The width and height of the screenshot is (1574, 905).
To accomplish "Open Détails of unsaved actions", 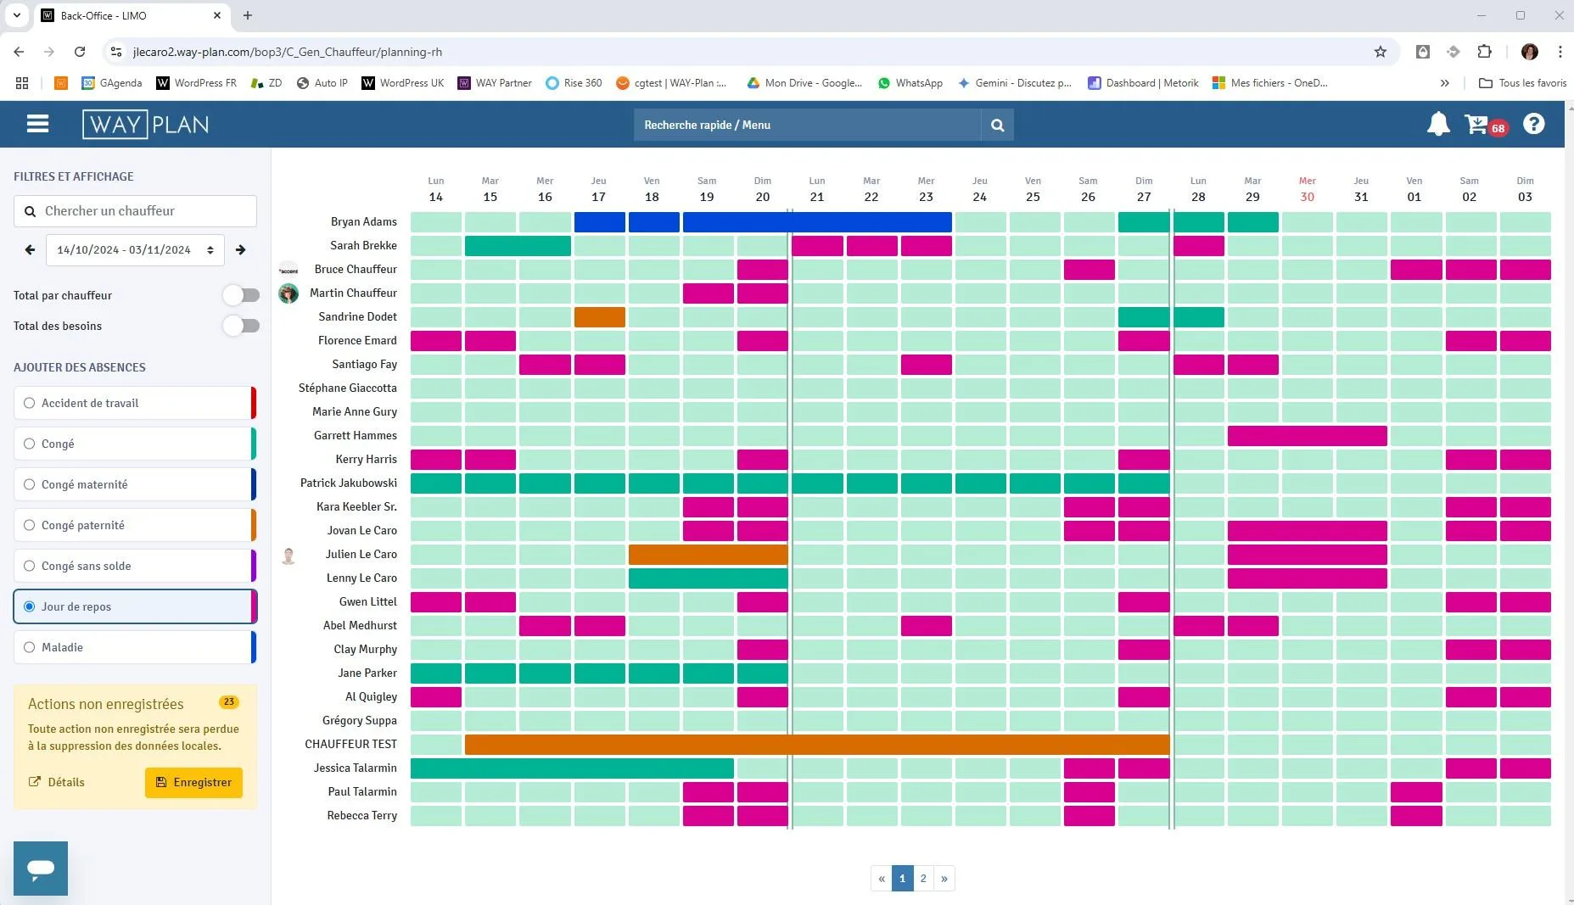I will 57,782.
